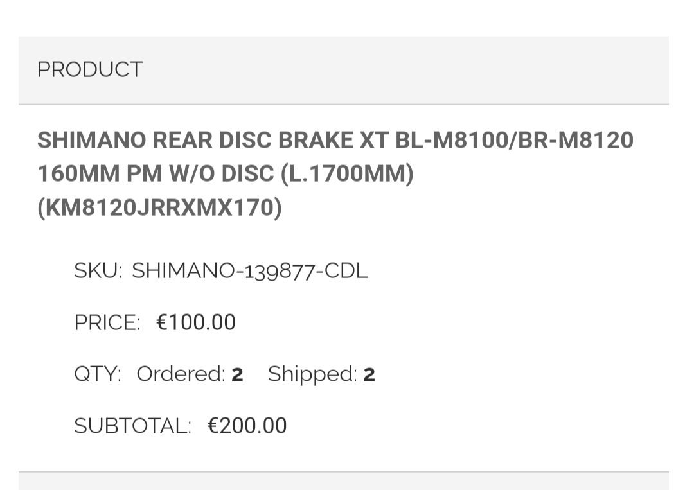Click the (KM8120JRRXMX170) part code
694x490 pixels.
[x=159, y=207]
